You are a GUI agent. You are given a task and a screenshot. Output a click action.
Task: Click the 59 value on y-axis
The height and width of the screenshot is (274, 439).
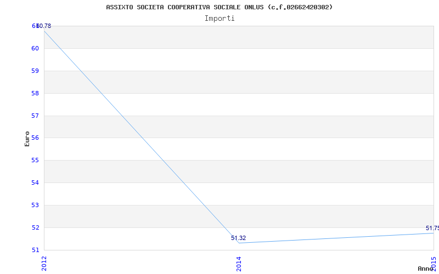pos(35,71)
